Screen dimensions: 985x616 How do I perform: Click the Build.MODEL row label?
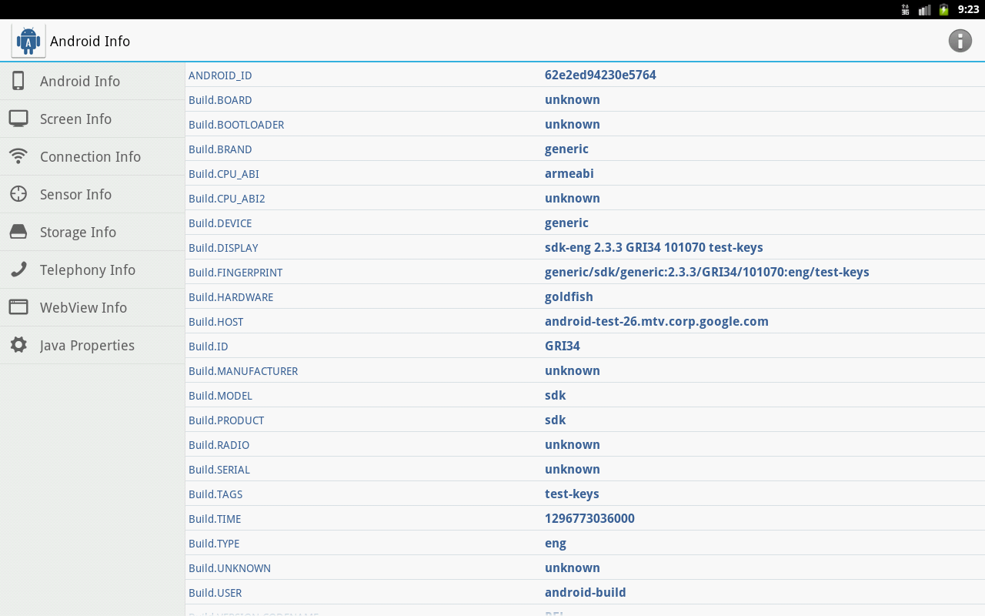tap(220, 396)
